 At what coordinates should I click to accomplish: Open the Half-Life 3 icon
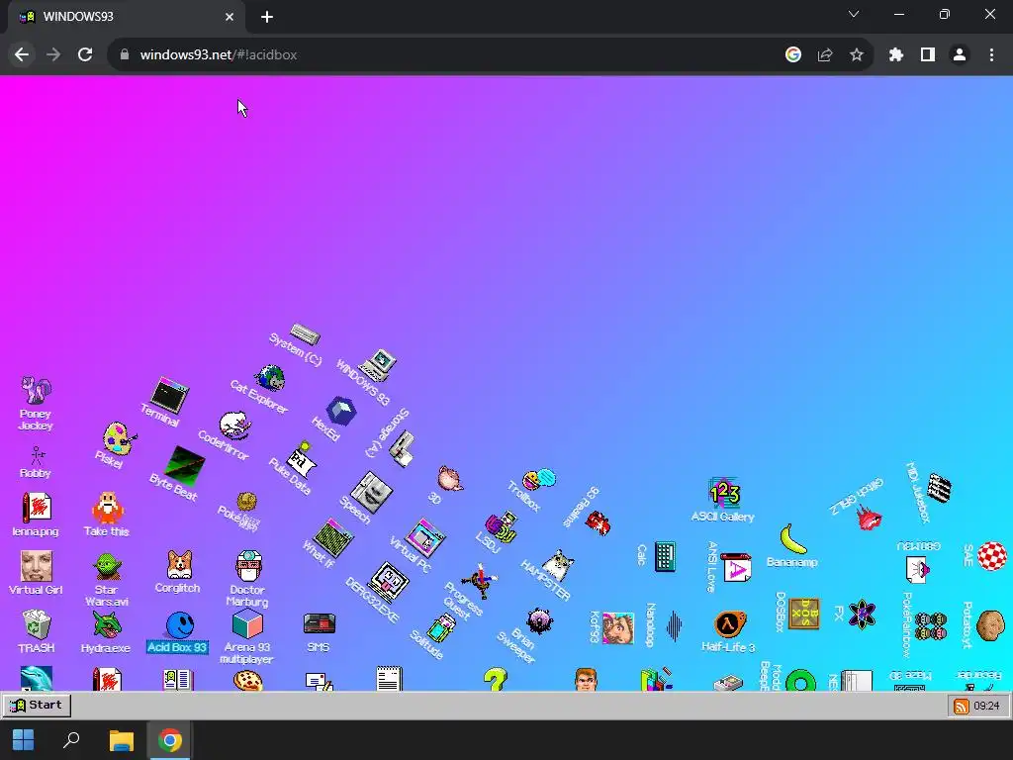click(x=729, y=624)
